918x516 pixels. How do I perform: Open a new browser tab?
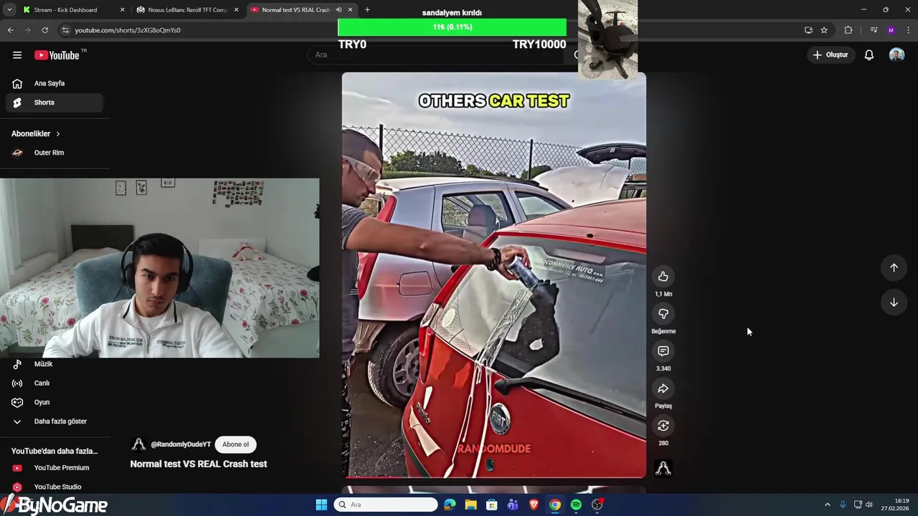[x=367, y=10]
